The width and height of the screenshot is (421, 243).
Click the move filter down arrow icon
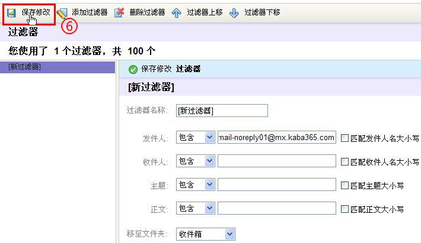point(234,12)
